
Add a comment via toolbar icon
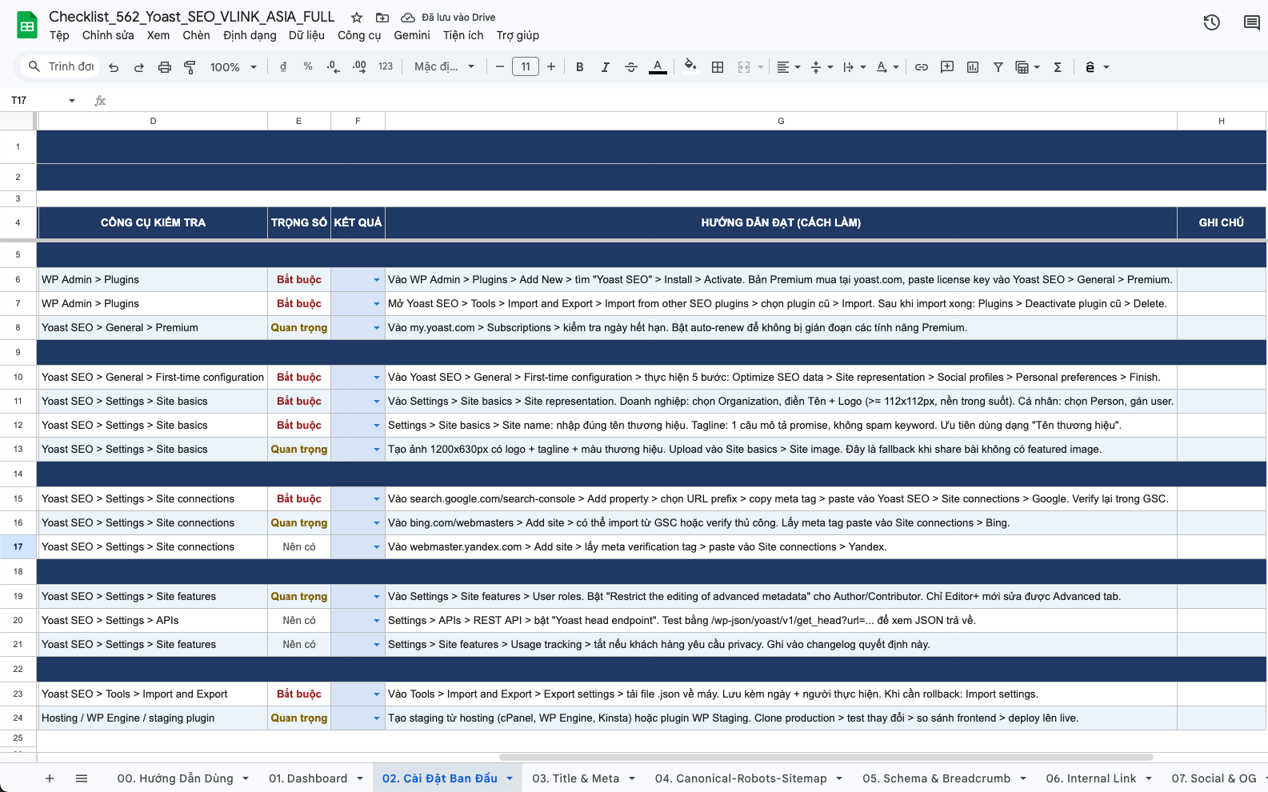947,67
